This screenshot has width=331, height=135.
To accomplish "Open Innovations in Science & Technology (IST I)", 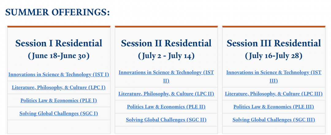I will (59, 75).
